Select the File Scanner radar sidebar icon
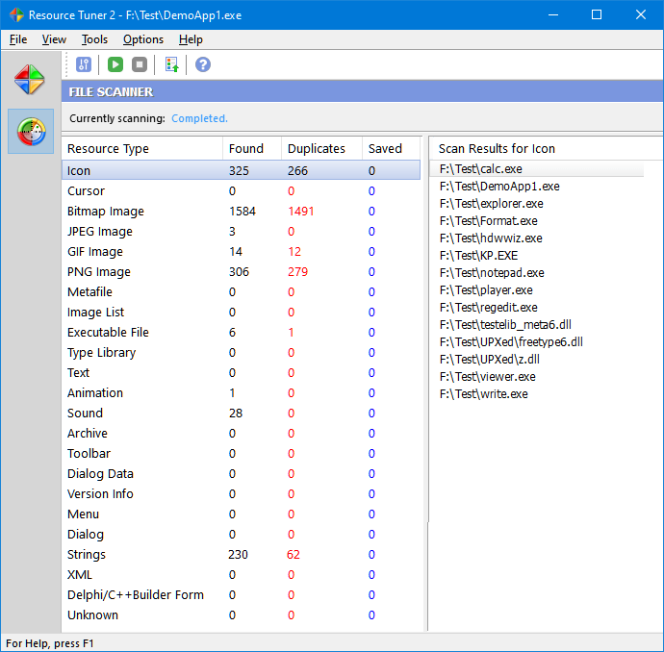The width and height of the screenshot is (664, 652). click(x=31, y=131)
